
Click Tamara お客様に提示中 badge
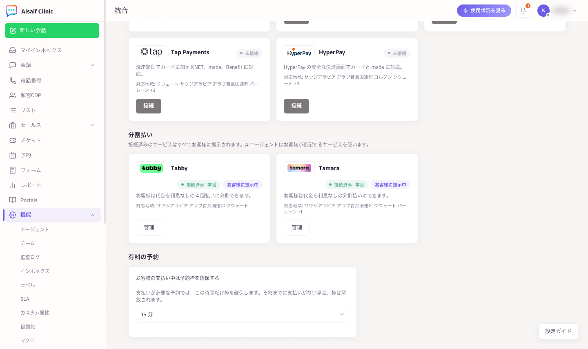(x=390, y=185)
